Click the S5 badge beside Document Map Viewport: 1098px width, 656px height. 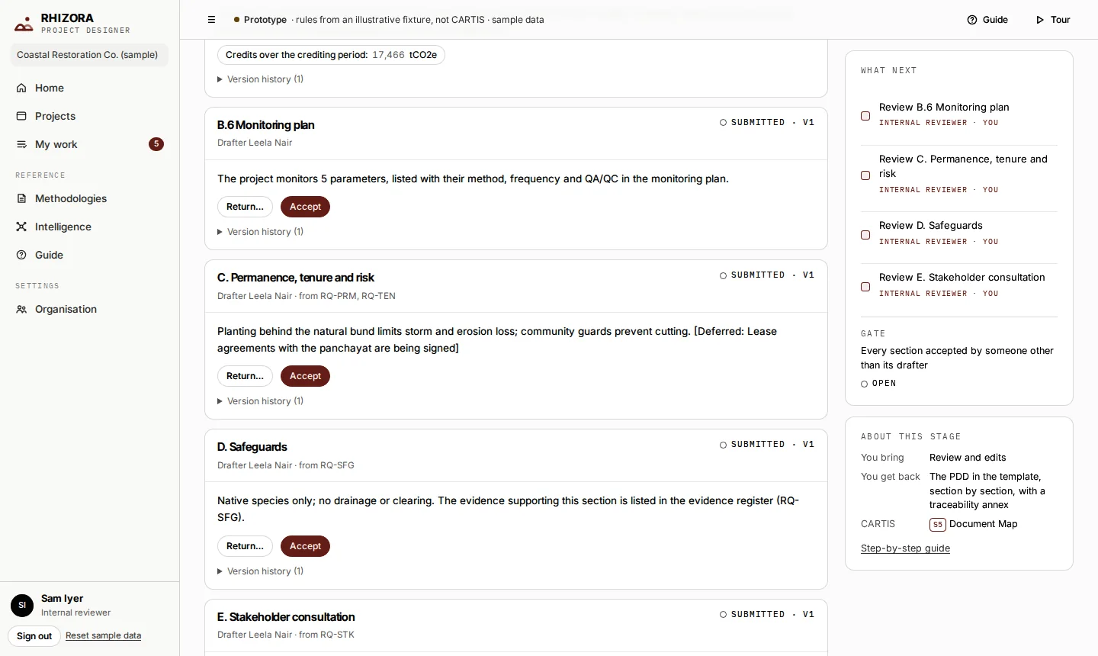pos(938,524)
